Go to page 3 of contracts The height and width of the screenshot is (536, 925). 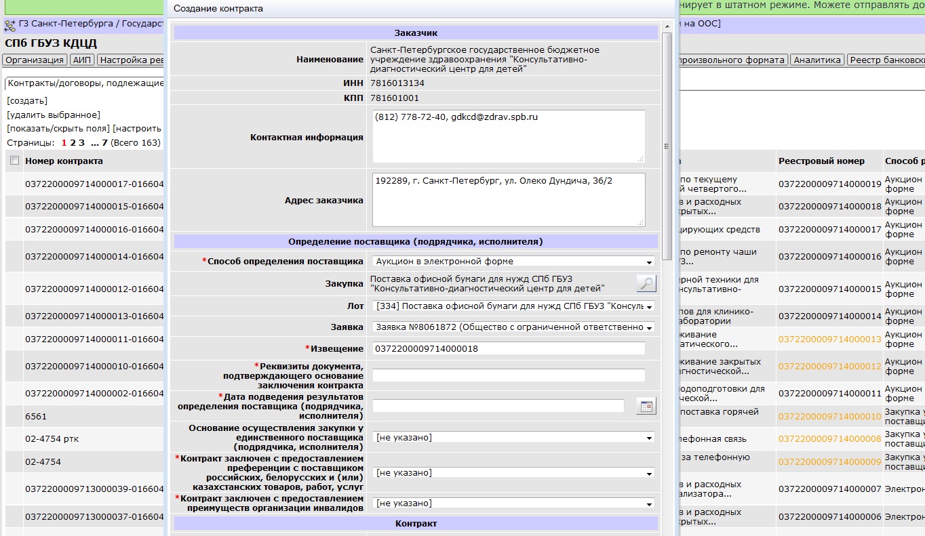click(x=81, y=142)
